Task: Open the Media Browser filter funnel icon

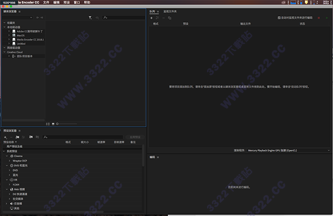Action: (90, 18)
